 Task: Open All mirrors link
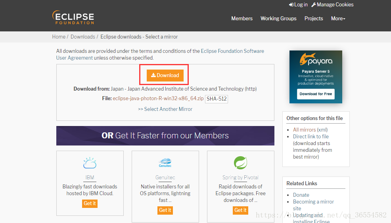click(x=305, y=130)
